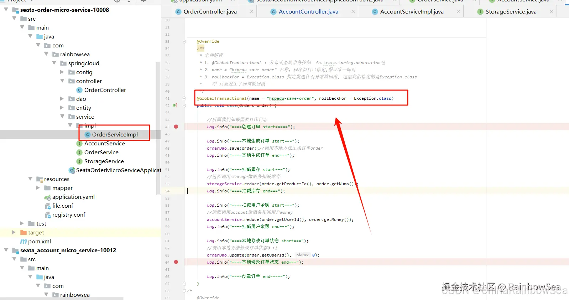Click AccountServiceImpl.java tab class icon
The width and height of the screenshot is (569, 300).
coord(375,12)
